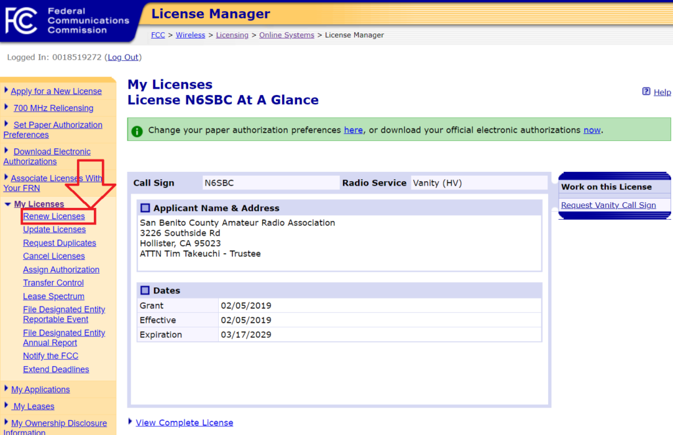
Task: Select Update Licenses in the sidebar
Action: tap(54, 230)
